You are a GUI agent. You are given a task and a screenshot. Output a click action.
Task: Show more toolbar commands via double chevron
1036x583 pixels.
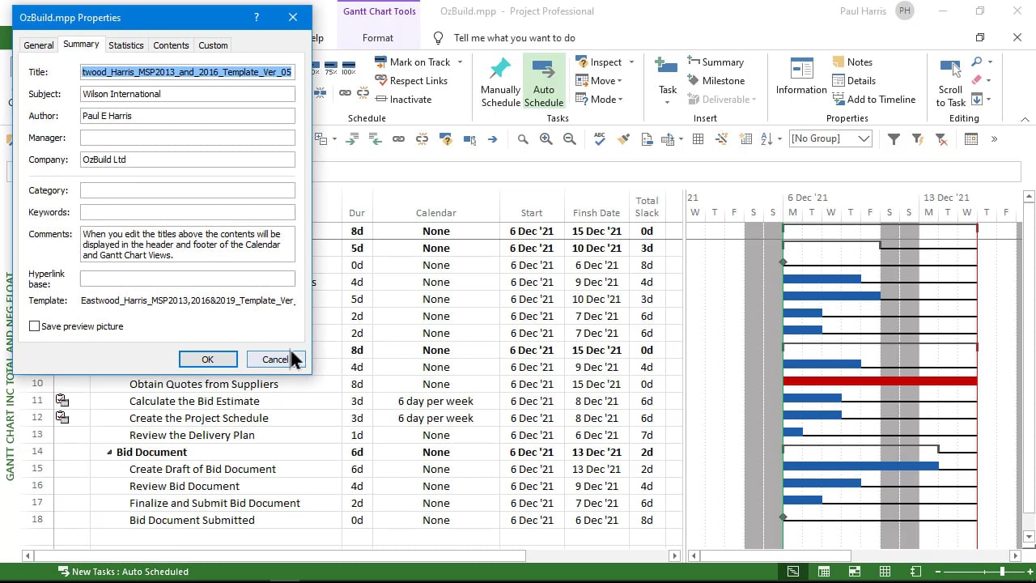click(994, 139)
